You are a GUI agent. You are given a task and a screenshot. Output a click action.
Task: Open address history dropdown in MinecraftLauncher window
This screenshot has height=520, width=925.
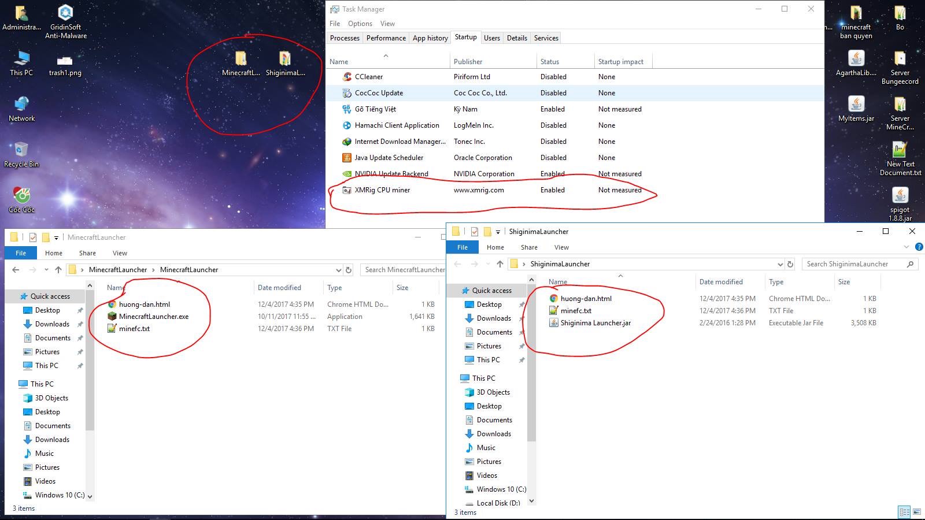click(x=339, y=270)
